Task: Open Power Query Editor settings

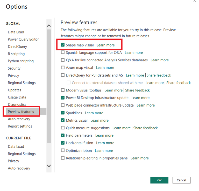Action: pos(23,39)
